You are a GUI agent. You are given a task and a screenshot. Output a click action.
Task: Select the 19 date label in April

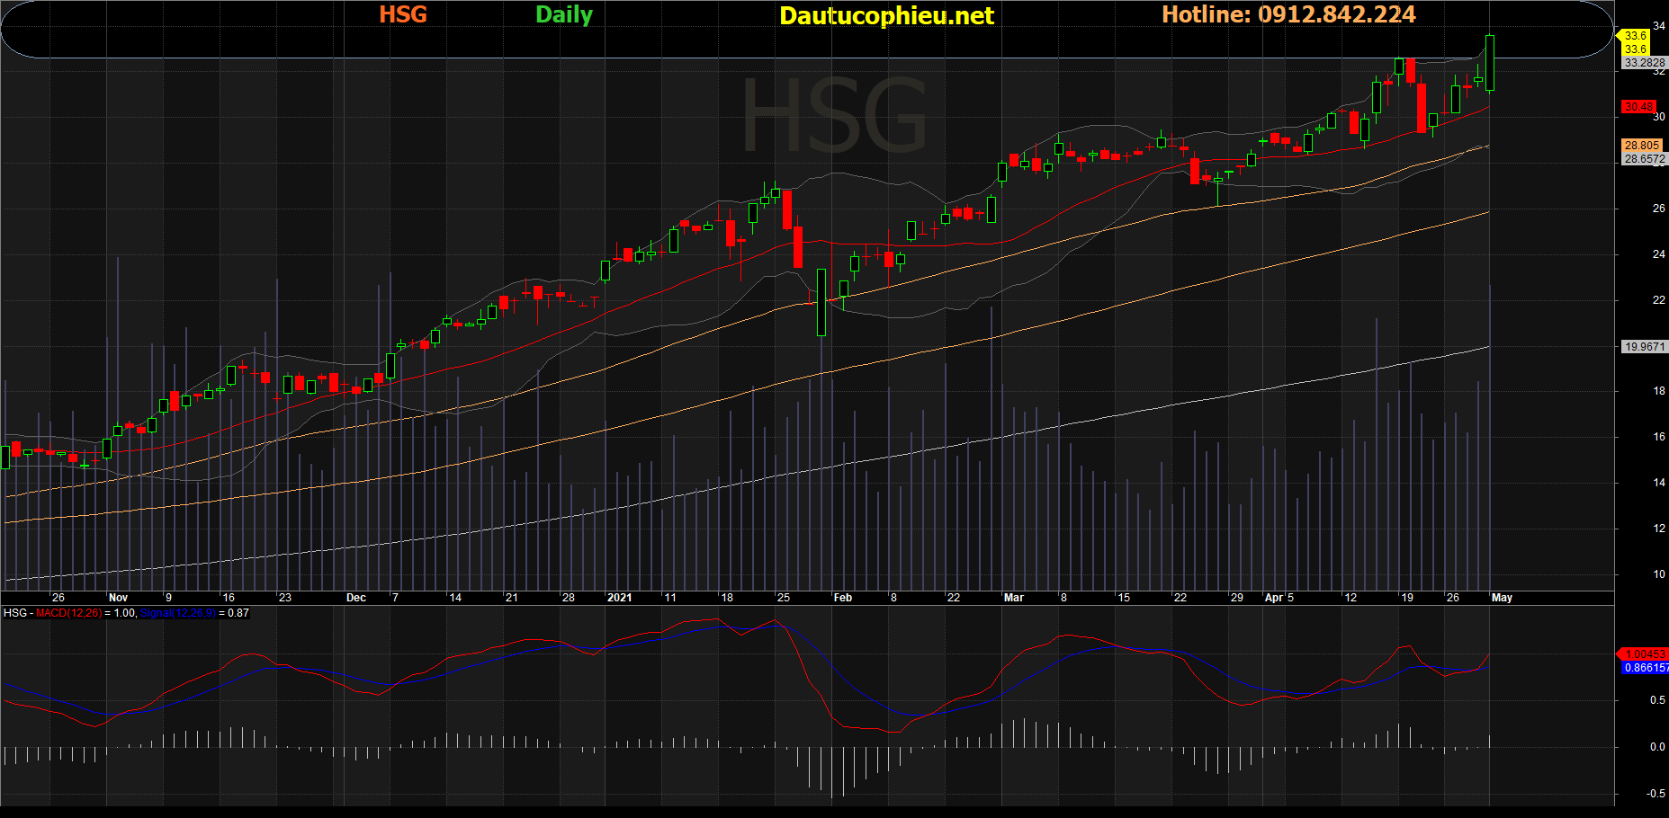pyautogui.click(x=1407, y=598)
